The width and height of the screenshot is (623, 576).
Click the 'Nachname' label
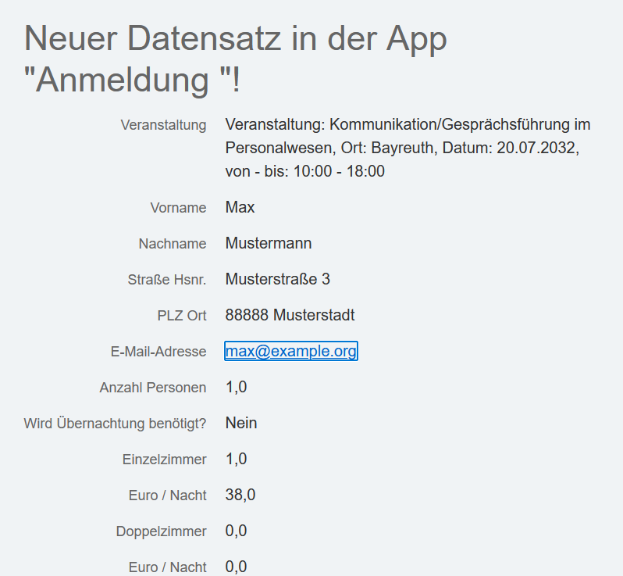(x=173, y=243)
